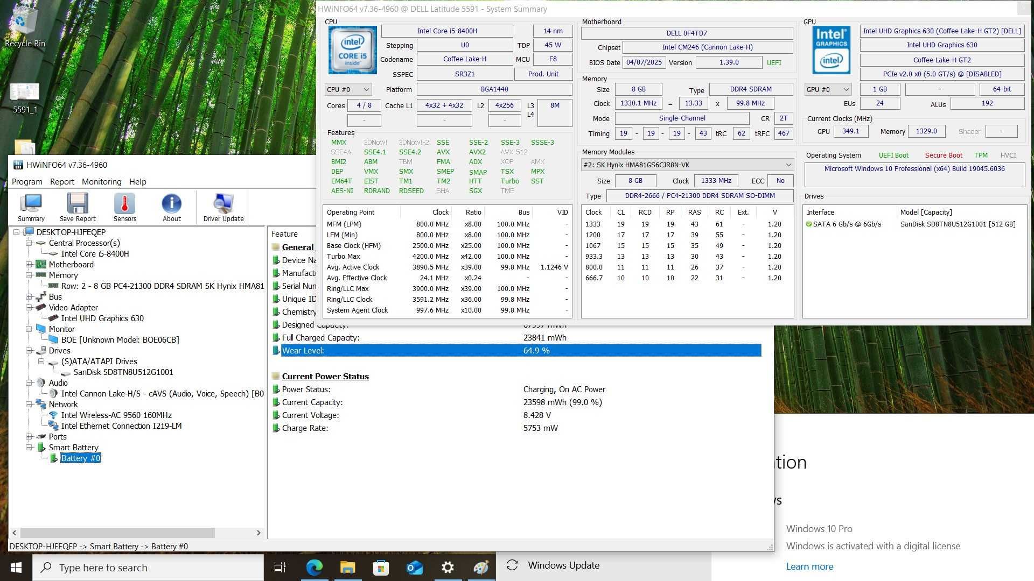Click the Save Report floppy icon

(x=78, y=207)
